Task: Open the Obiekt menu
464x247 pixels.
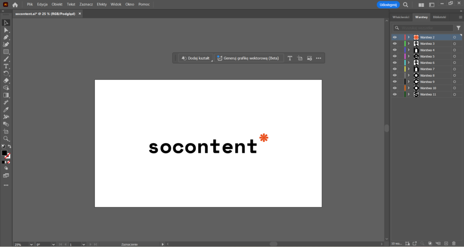Action: point(57,5)
